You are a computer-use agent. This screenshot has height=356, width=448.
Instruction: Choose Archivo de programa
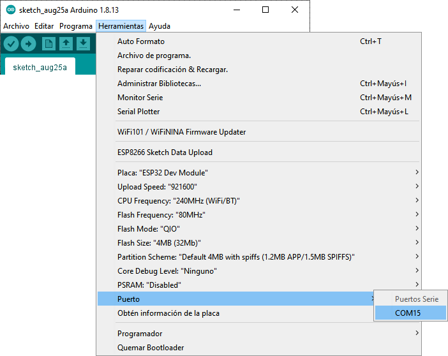coord(259,56)
